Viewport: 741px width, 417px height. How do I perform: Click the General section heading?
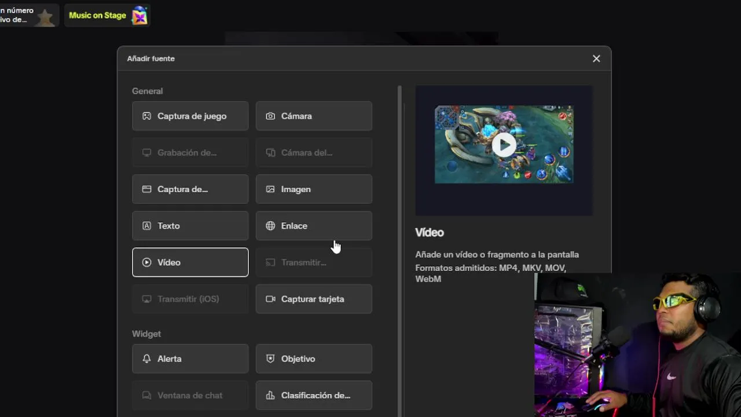[147, 91]
